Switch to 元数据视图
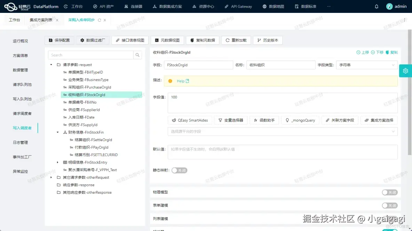The height and width of the screenshot is (231, 412). point(167,40)
